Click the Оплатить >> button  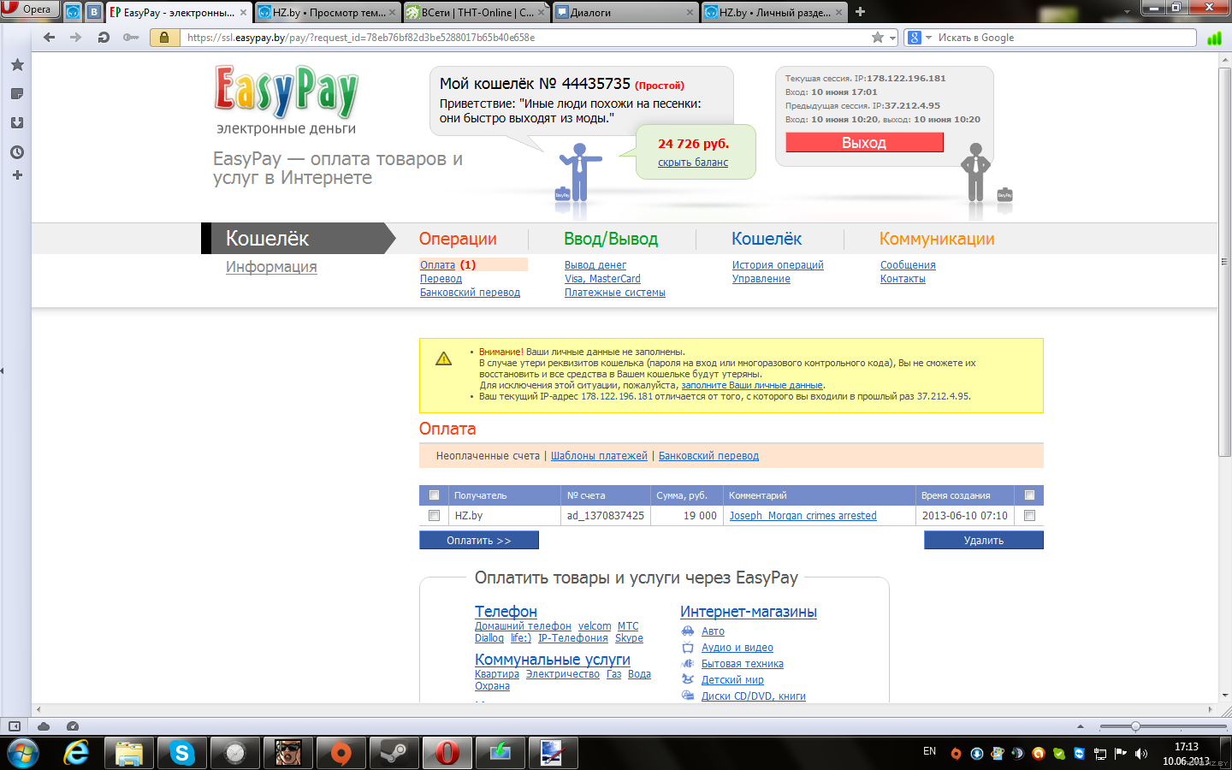coord(479,540)
